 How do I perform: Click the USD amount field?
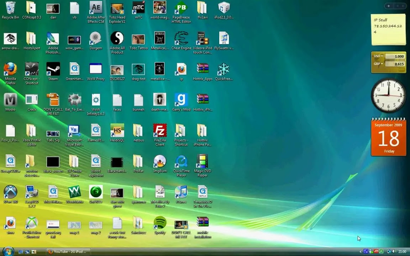click(395, 56)
